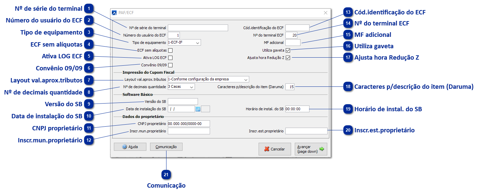The image size is (479, 195).
Task: Click the PAF/ECF application icon in the title bar
Action: click(x=114, y=12)
